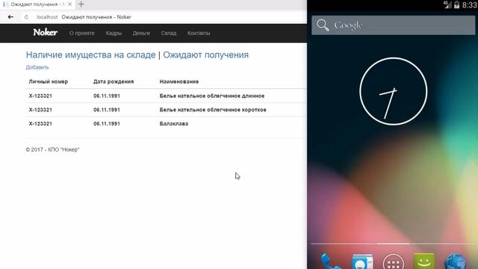Open the Деньги menu item

click(x=141, y=33)
